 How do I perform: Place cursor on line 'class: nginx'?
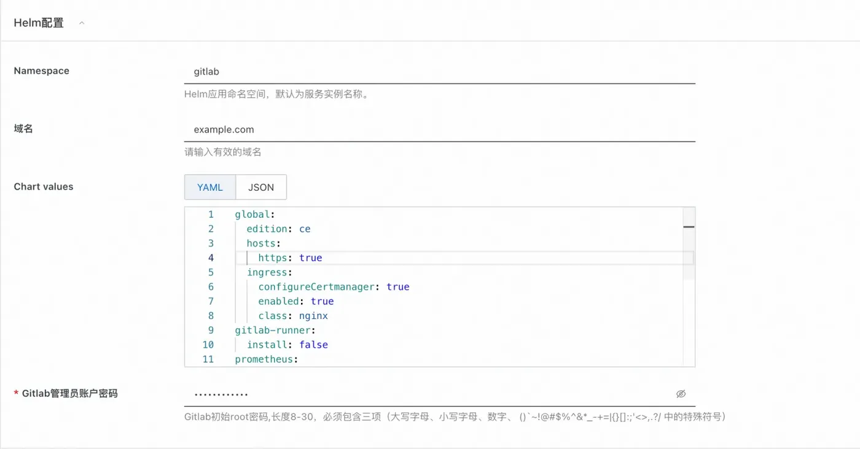293,316
